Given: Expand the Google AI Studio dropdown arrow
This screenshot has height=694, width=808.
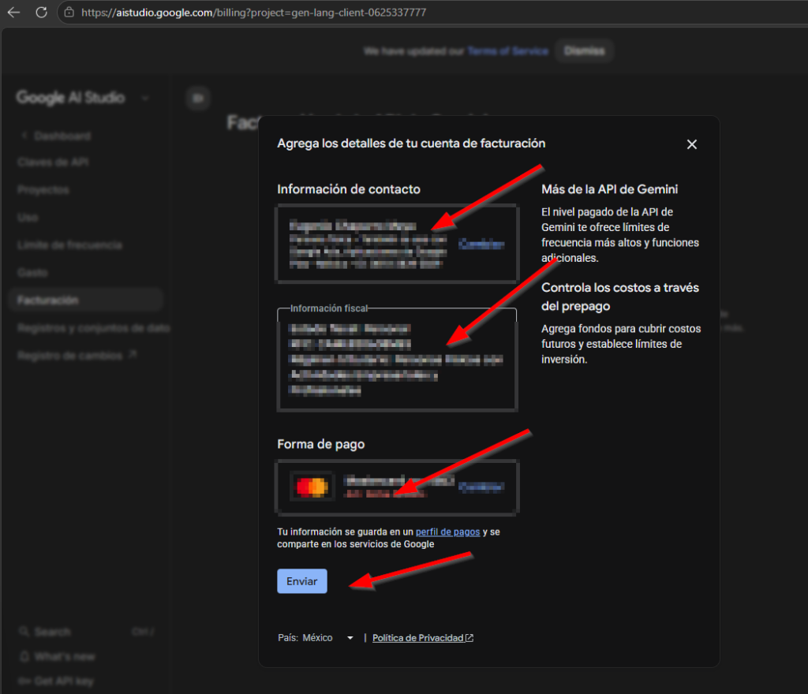Looking at the screenshot, I should coord(144,99).
